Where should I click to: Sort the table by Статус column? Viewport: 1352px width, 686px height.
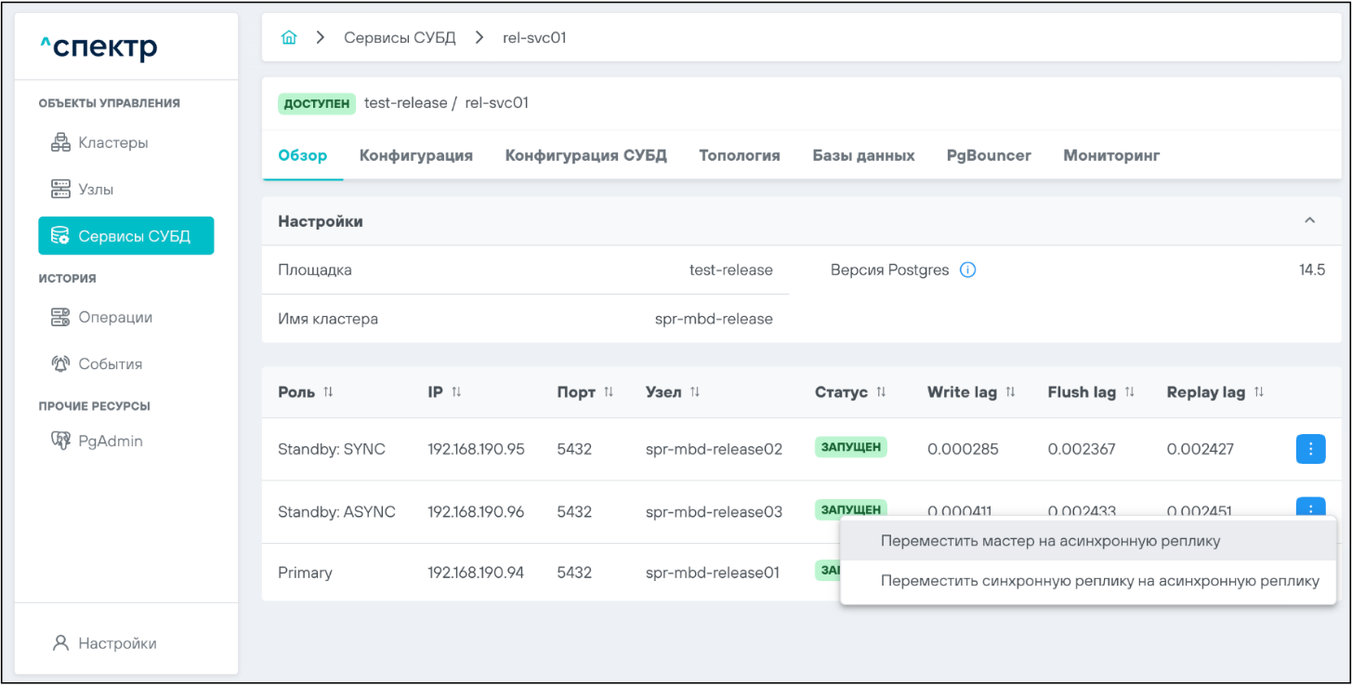881,392
